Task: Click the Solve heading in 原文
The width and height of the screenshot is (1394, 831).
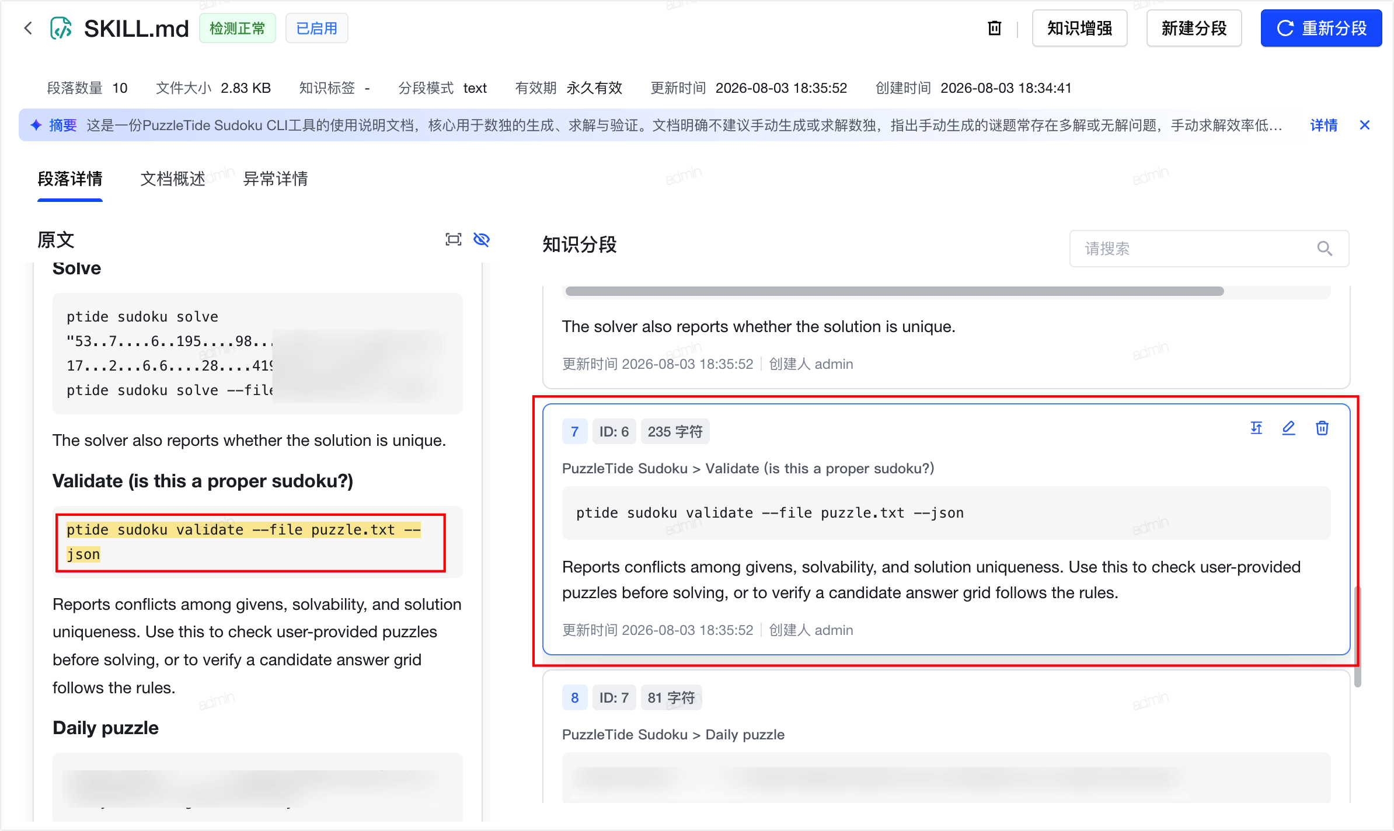Action: [x=76, y=268]
